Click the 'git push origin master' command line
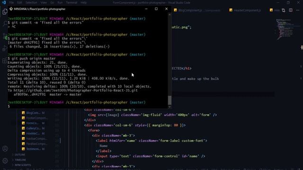 click(32, 59)
